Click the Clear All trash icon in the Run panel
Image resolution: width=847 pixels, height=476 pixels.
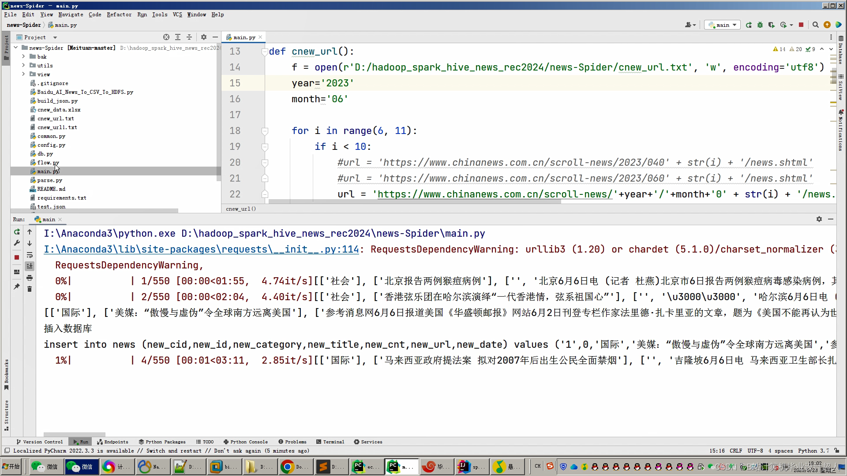(30, 289)
